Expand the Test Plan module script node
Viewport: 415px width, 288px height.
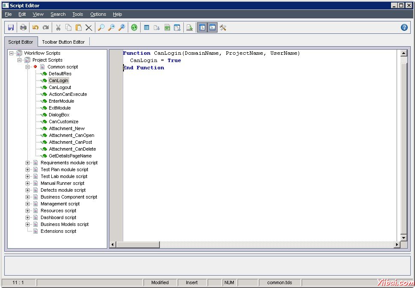point(28,169)
